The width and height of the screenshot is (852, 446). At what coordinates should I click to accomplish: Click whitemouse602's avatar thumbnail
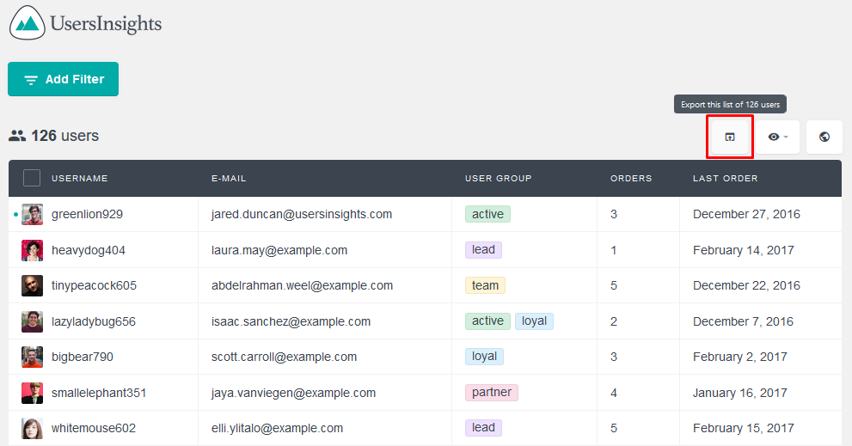32,429
